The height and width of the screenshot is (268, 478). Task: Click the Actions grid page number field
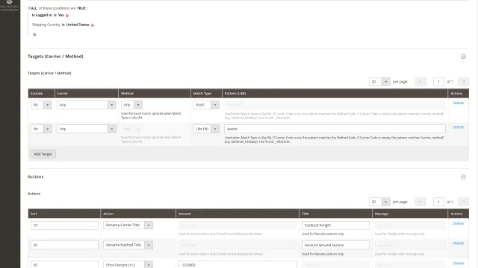click(x=438, y=202)
